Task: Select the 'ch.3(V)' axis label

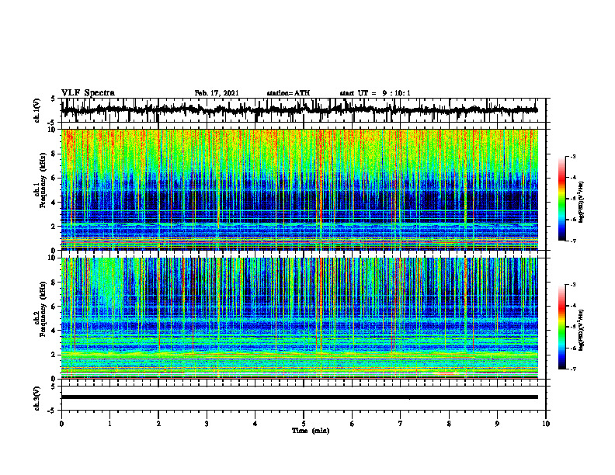Action: (37, 398)
